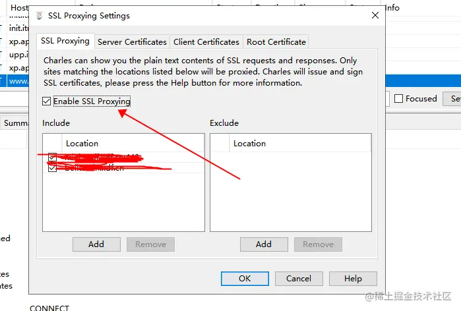The height and width of the screenshot is (311, 461).
Task: Open the Summary tab in main window
Action: pyautogui.click(x=15, y=123)
